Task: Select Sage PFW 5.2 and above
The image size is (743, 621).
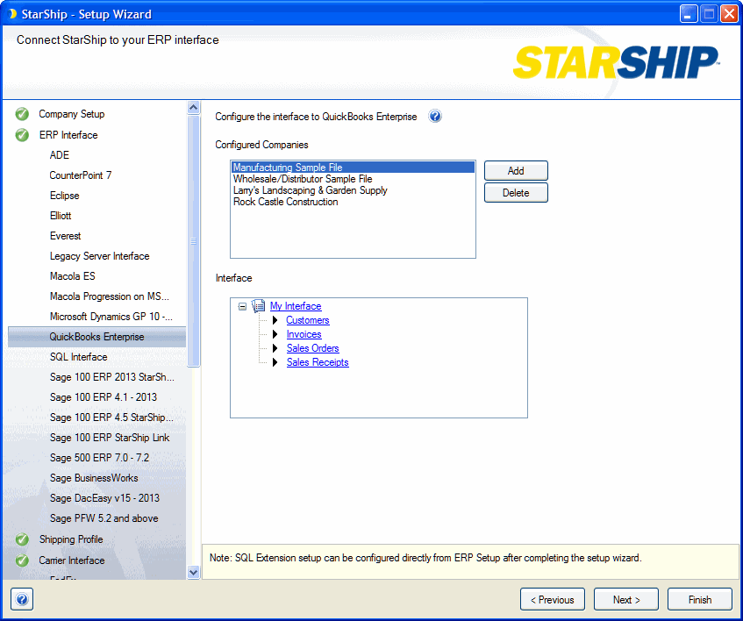Action: tap(104, 518)
